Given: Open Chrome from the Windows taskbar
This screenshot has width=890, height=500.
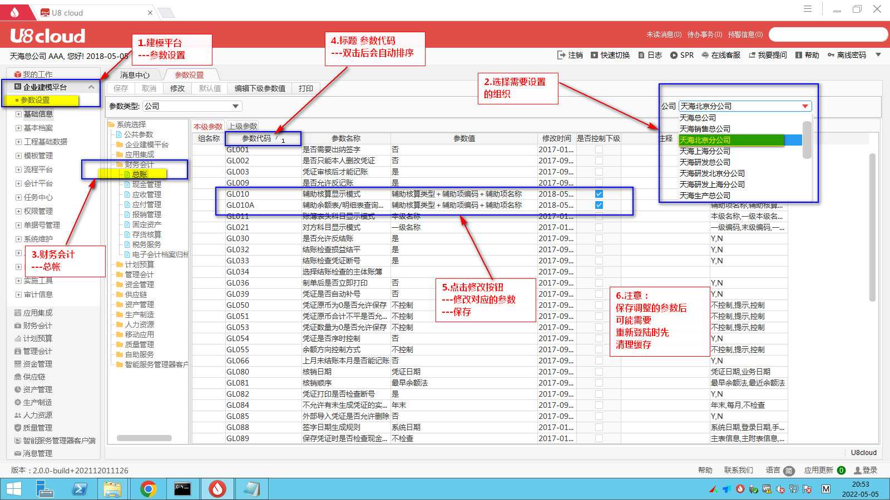Looking at the screenshot, I should point(148,489).
